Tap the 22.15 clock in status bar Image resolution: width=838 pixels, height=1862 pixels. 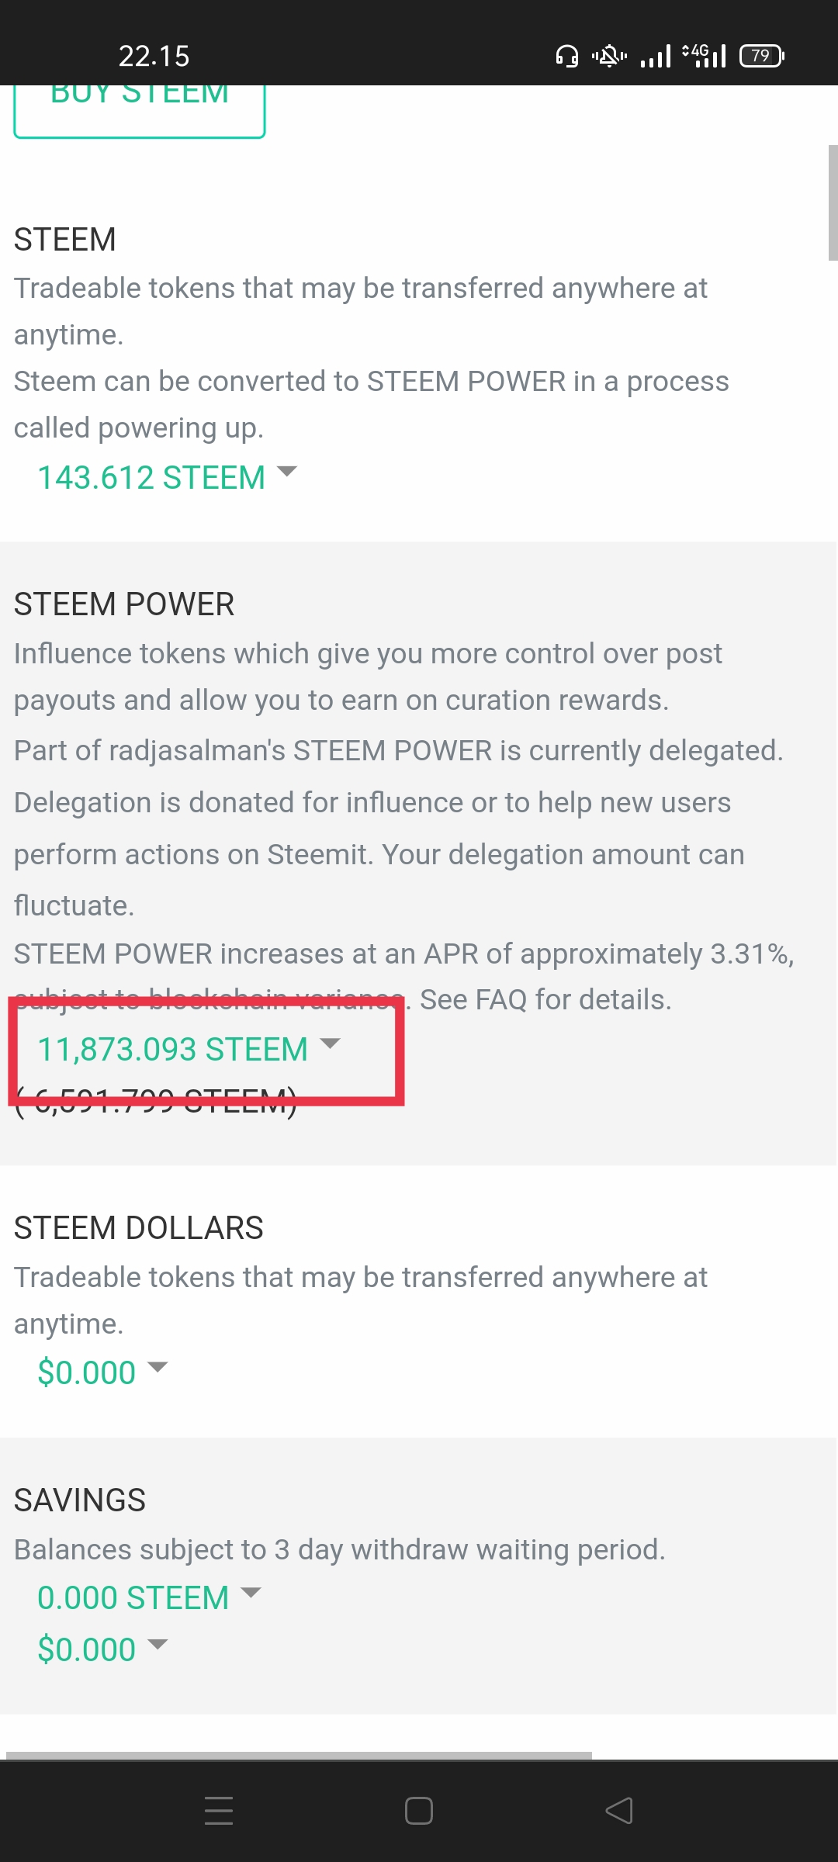tap(154, 56)
